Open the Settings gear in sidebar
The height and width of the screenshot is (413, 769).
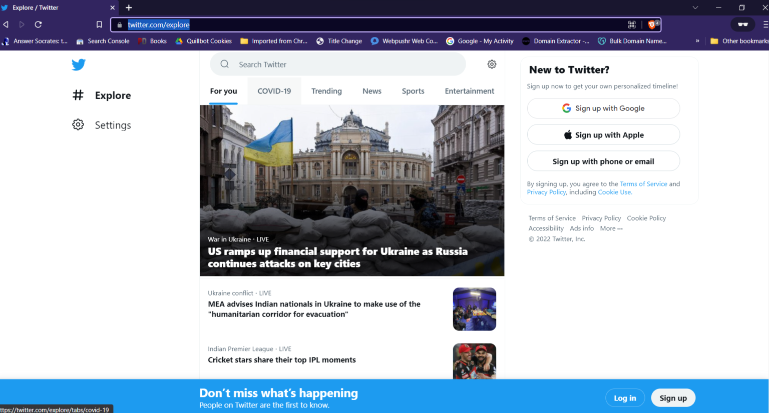click(x=78, y=124)
